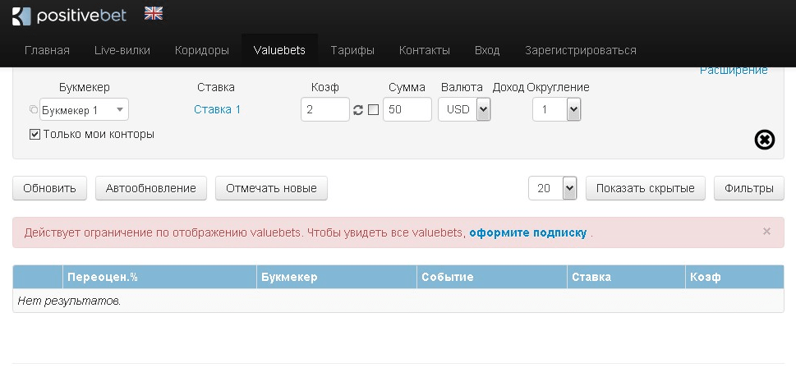This screenshot has height=368, width=796.
Task: Click the swap arrows icon next to Коэф
Action: coord(358,109)
